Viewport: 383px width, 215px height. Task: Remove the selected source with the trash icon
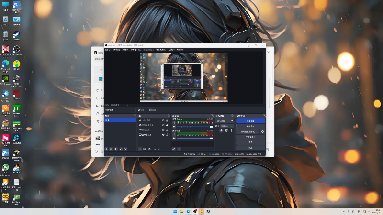tap(145, 149)
